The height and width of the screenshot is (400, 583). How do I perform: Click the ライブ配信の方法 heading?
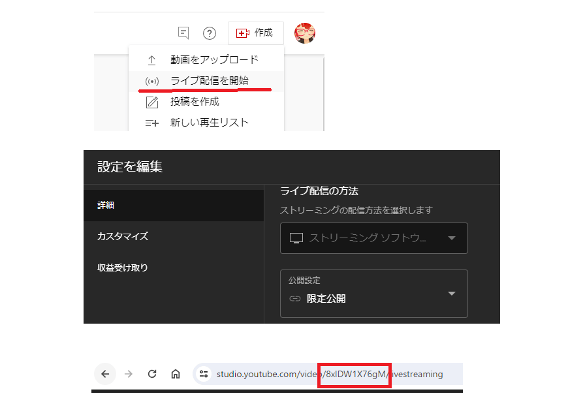(x=319, y=191)
